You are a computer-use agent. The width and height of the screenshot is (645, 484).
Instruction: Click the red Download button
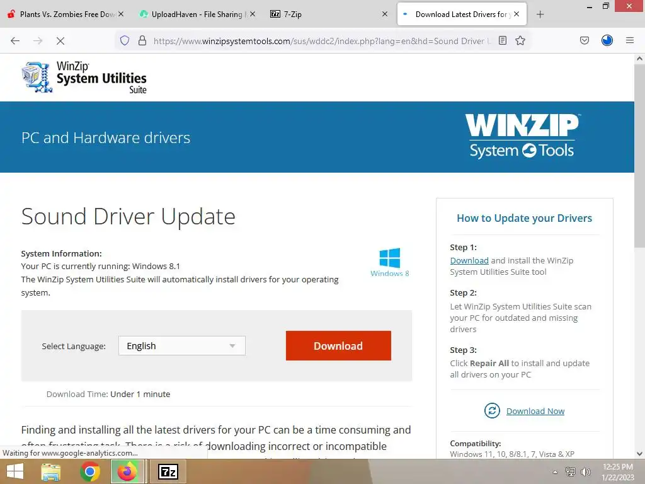point(338,346)
